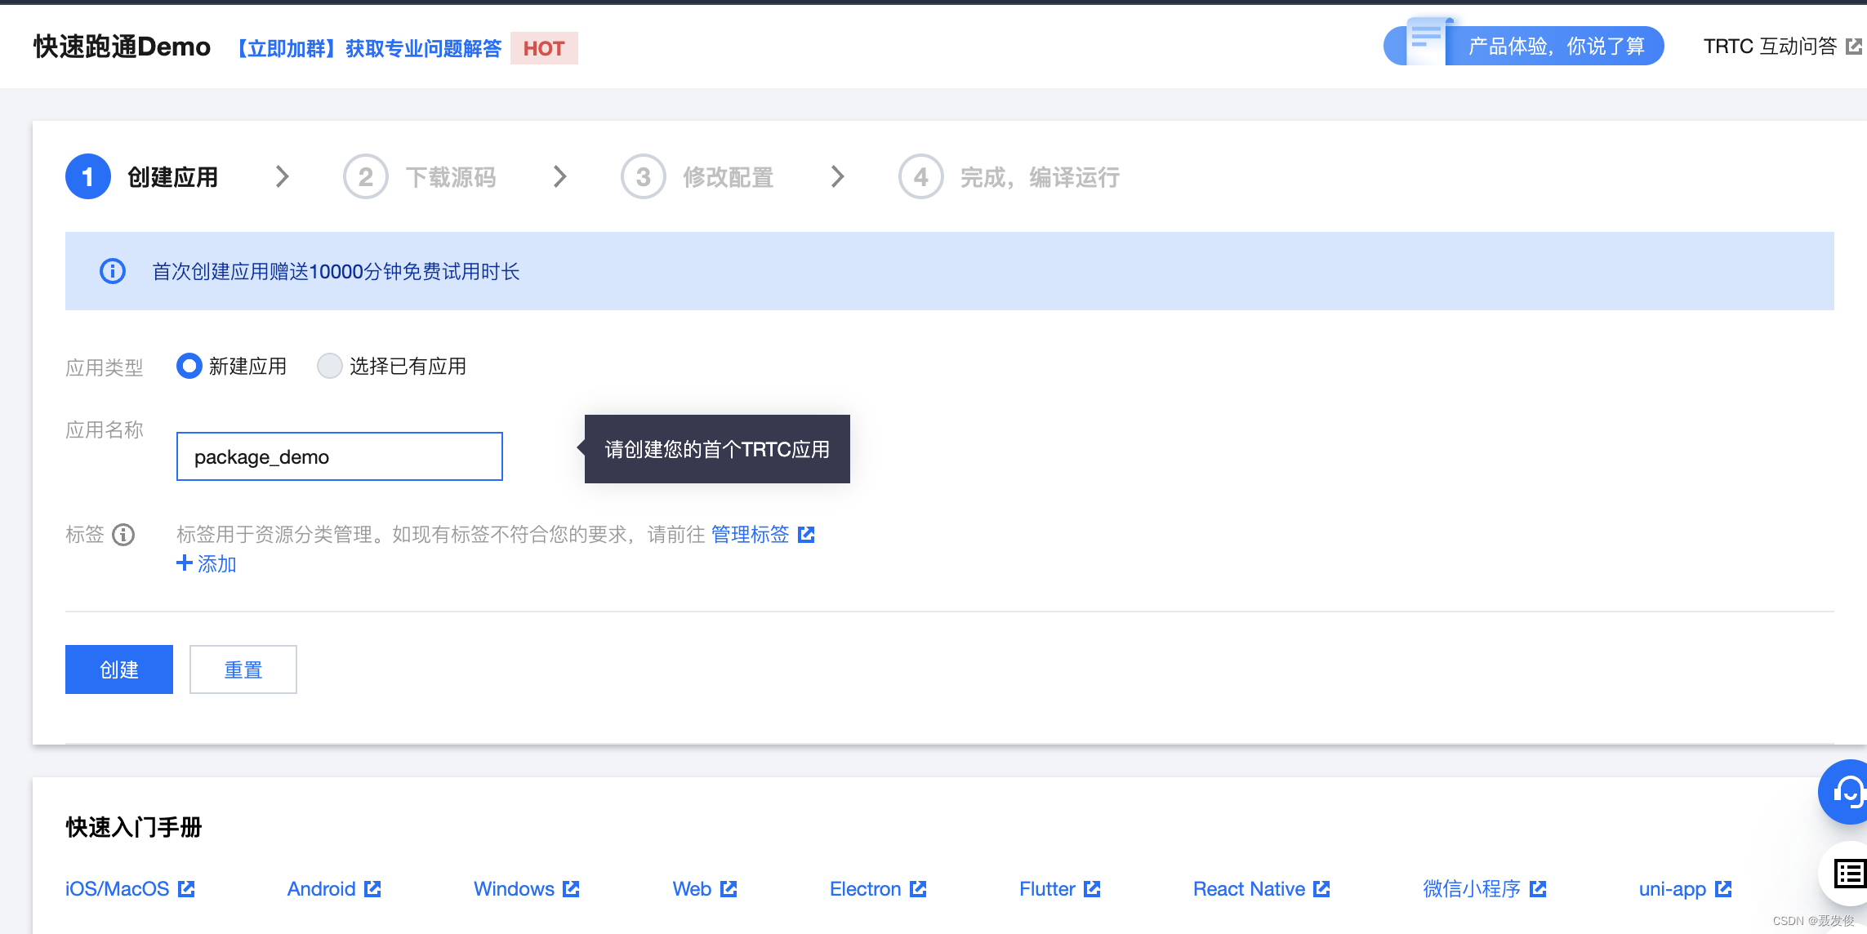
Task: Click the external link icon beside React Native
Action: (1321, 888)
